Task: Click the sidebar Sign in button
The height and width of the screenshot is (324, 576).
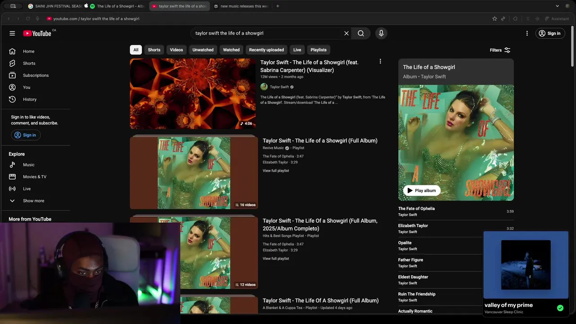Action: coord(26,135)
